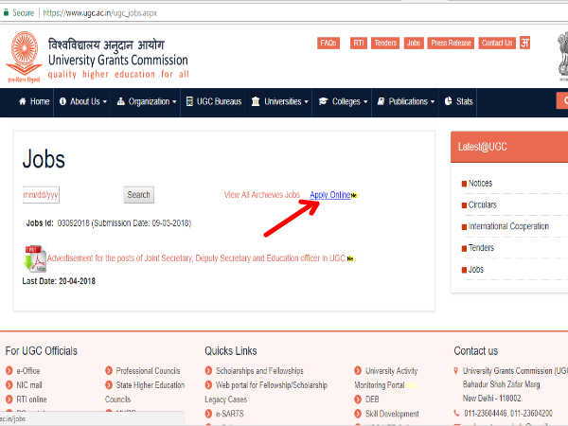Click arrow bullet beside DEB
The width and height of the screenshot is (568, 426).
(358, 399)
